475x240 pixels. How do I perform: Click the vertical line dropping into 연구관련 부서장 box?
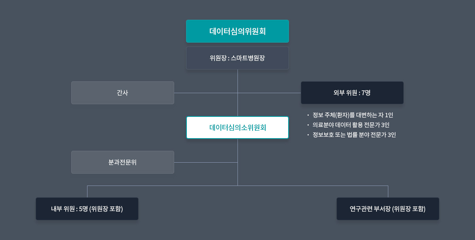tap(388, 191)
